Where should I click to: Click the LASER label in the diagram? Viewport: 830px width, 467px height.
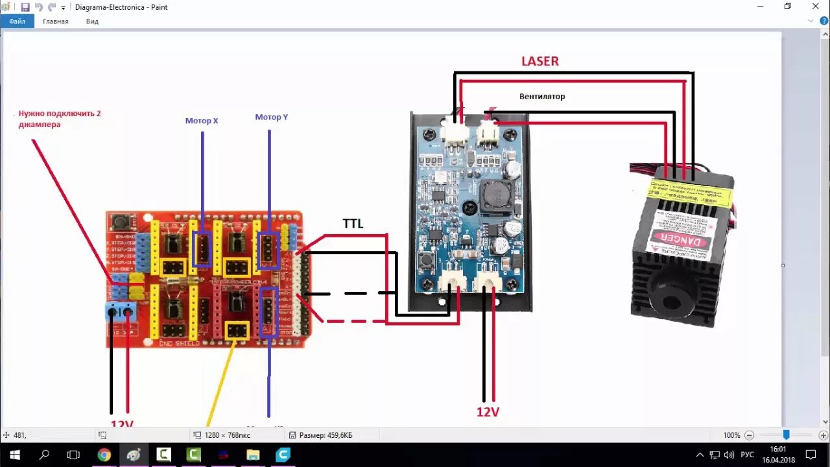(540, 61)
